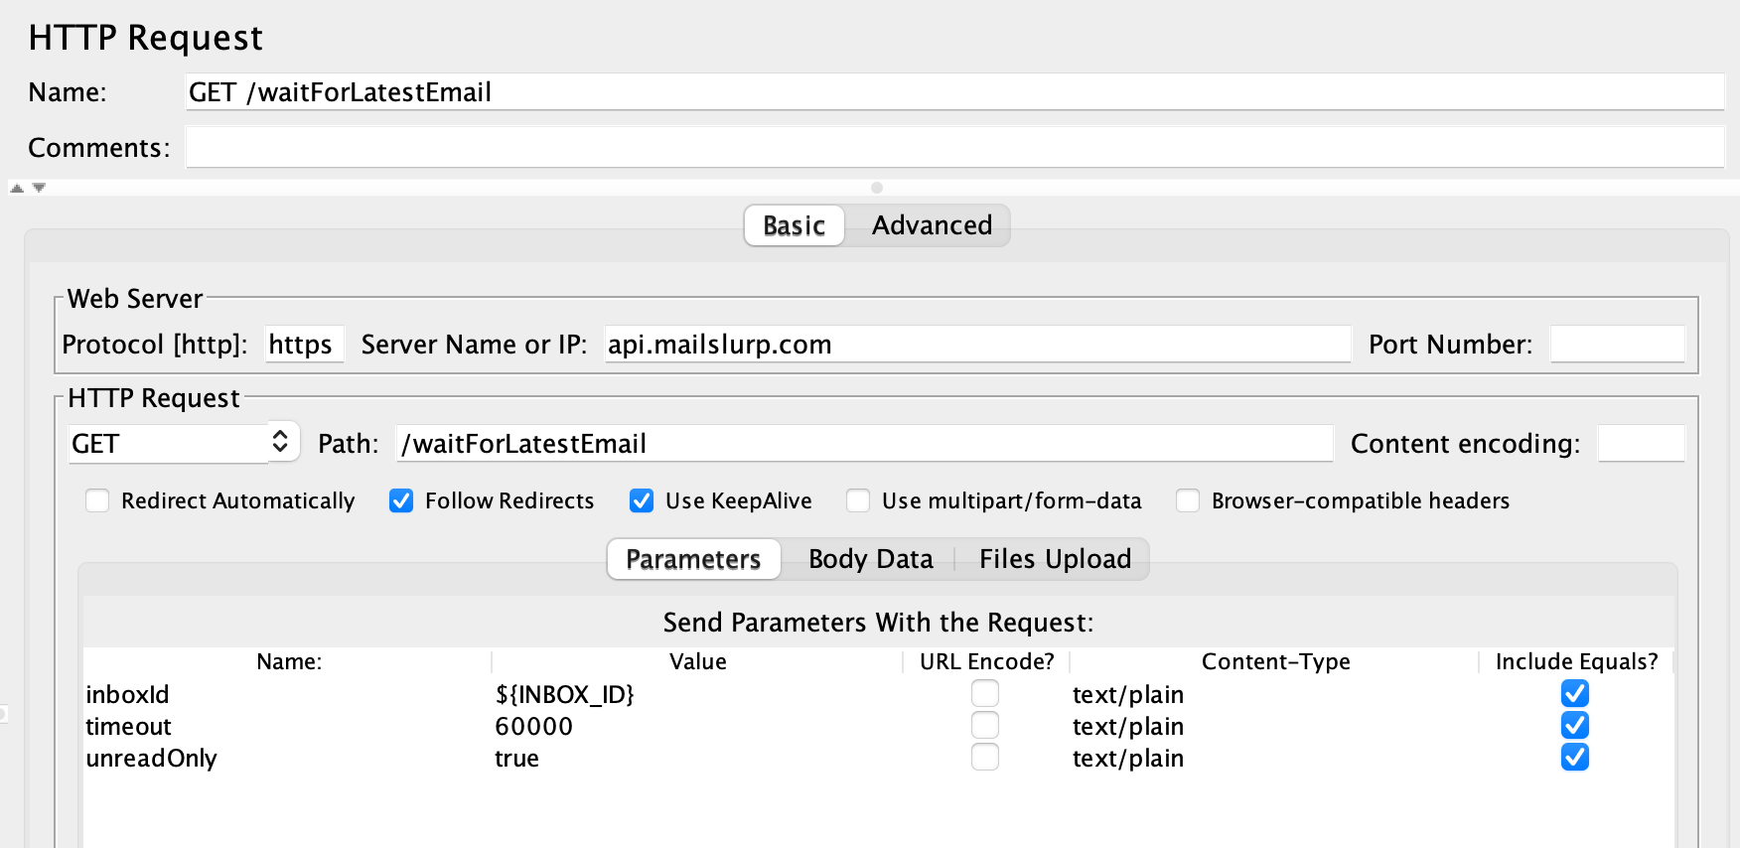The width and height of the screenshot is (1740, 848).
Task: Click the Comments input field
Action: (954, 148)
